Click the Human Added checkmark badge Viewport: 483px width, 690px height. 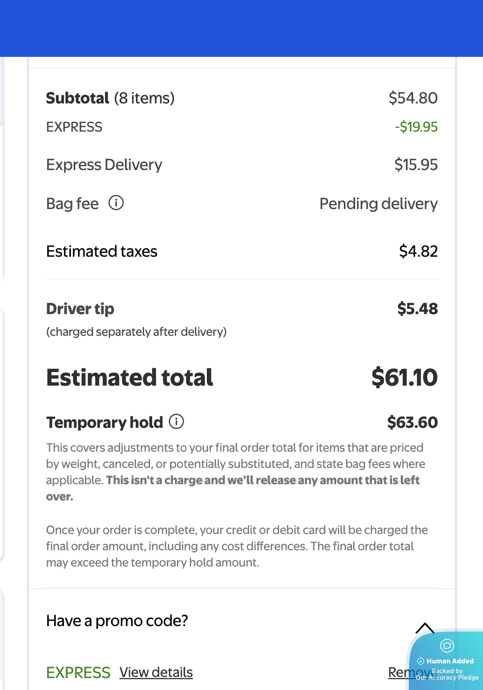[421, 661]
